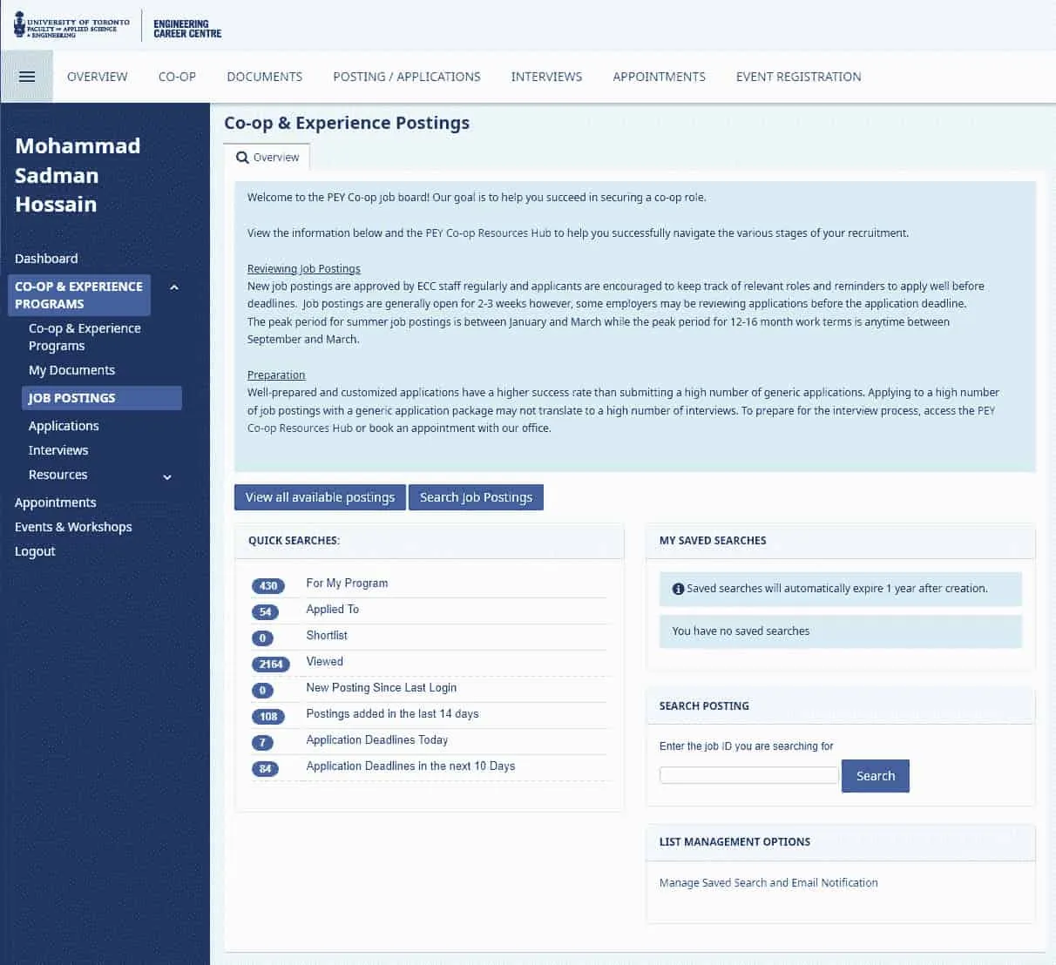
Task: Click the 7 badge for Application Deadlines Today
Action: click(x=263, y=742)
